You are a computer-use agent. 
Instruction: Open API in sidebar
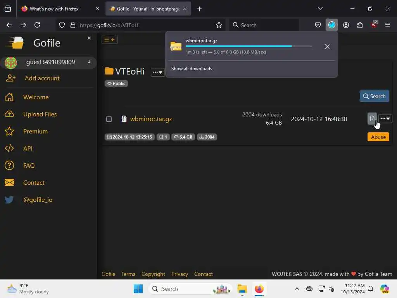coord(28,148)
